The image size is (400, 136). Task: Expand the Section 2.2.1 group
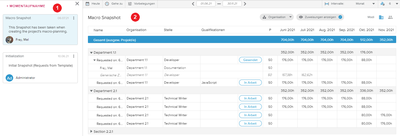pyautogui.click(x=91, y=131)
